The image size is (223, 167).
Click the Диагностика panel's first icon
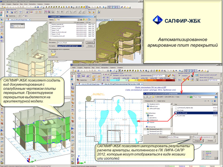[89, 12]
